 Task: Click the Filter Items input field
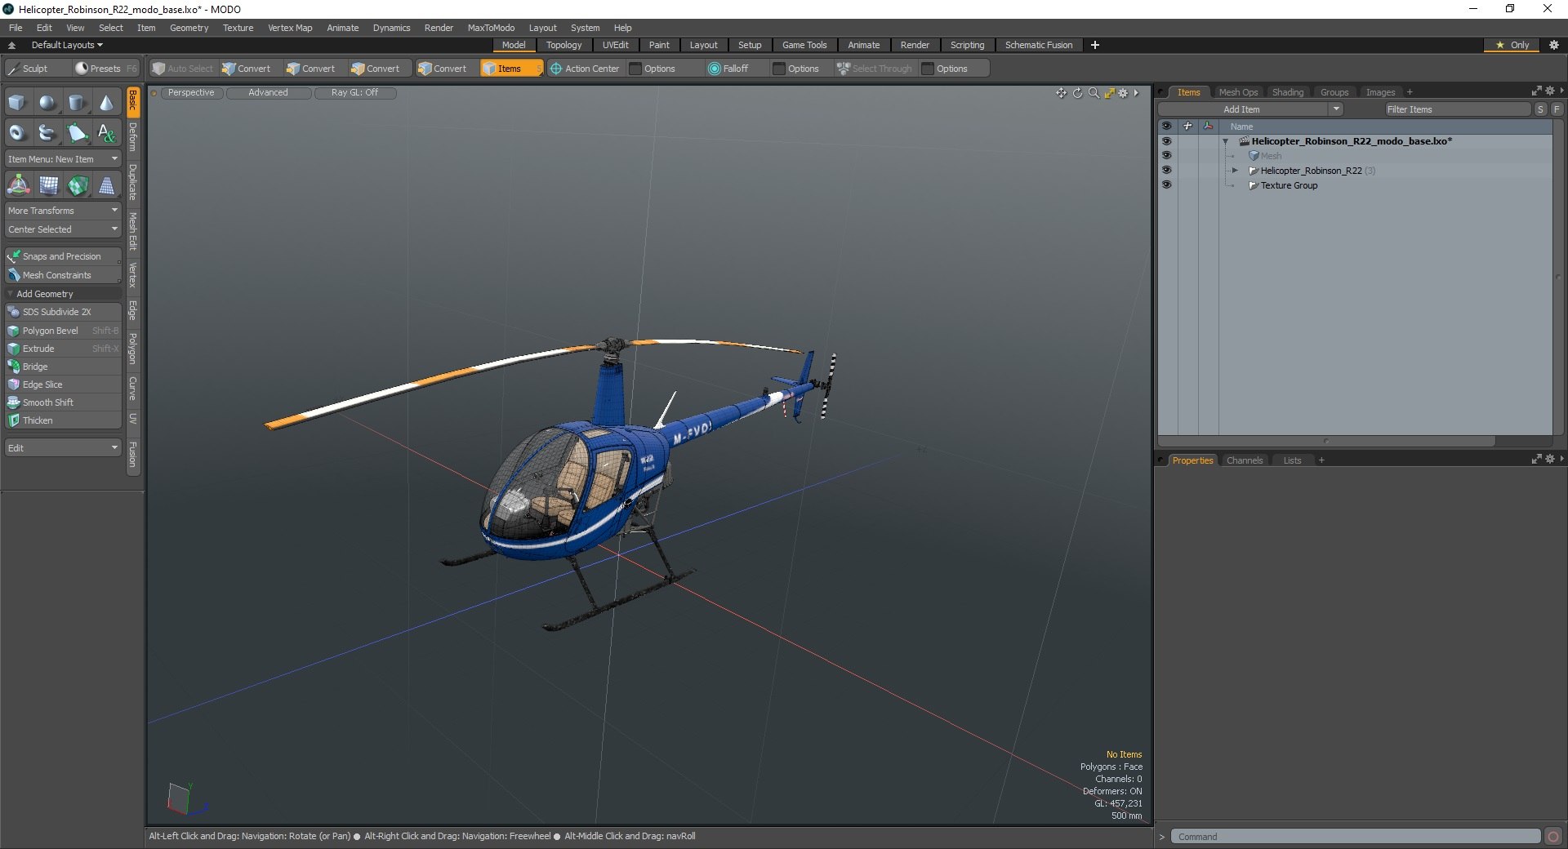[1457, 109]
